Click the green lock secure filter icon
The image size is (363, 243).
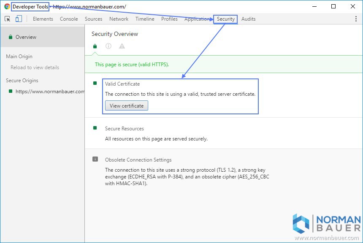(x=95, y=46)
